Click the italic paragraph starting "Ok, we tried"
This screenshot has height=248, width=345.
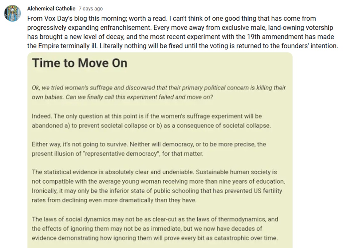pos(159,92)
